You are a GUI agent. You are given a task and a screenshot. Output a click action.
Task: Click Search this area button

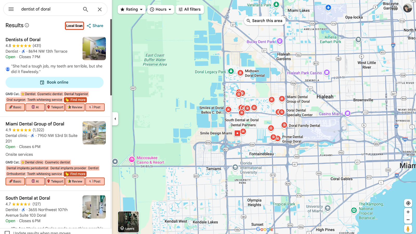pyautogui.click(x=265, y=21)
